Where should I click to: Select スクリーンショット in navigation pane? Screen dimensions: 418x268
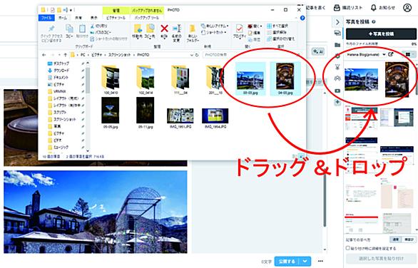pos(62,119)
